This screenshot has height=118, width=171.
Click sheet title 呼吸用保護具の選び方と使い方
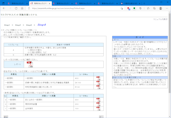pyautogui.click(x=38, y=87)
